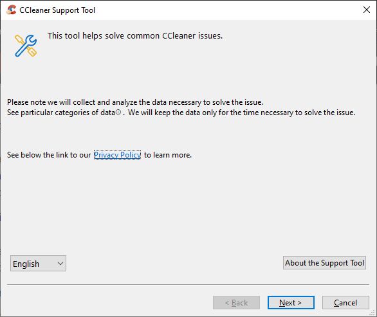This screenshot has width=377, height=317.
Task: Open the Privacy Policy link
Action: 117,155
